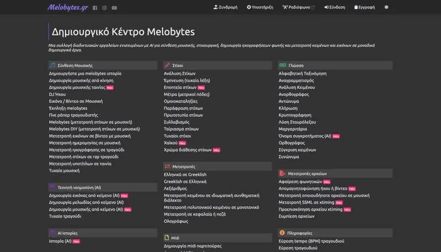This screenshot has width=441, height=252.
Task: Click the arrows icon beside Μετατροπές
Action: [x=168, y=166]
